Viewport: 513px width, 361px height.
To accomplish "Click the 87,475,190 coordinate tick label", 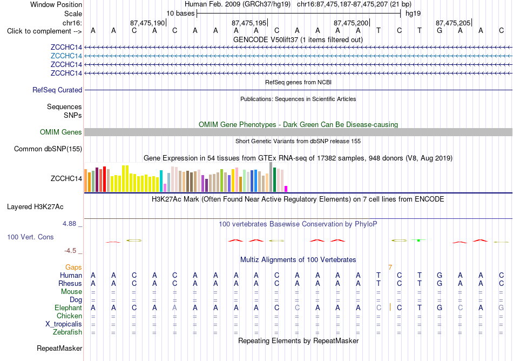I will coord(147,23).
